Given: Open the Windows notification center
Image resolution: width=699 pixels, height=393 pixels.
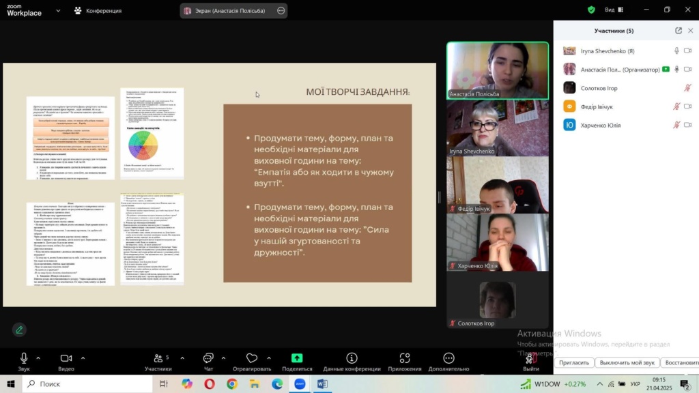Looking at the screenshot, I should coord(685,384).
